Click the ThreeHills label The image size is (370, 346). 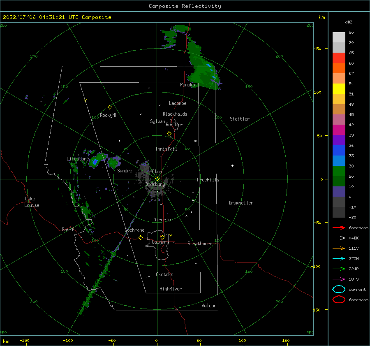(x=207, y=180)
